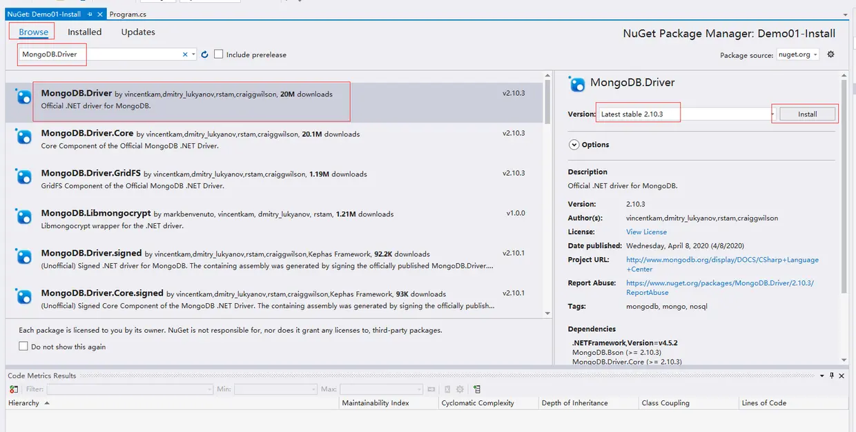The width and height of the screenshot is (856, 432).
Task: Click the MongoDB.Driver.GridFS package icon
Action: point(24,177)
